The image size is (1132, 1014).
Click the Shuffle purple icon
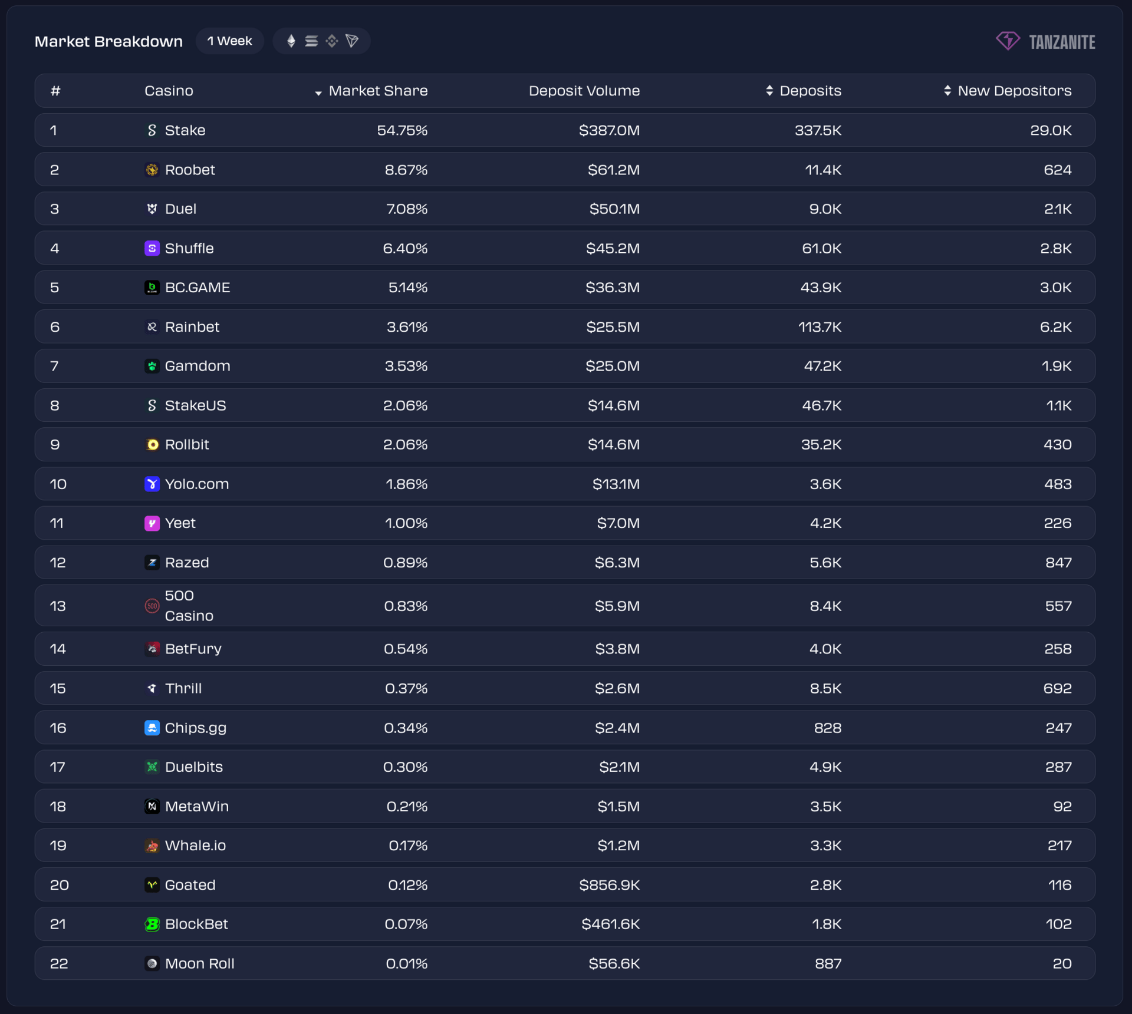click(x=152, y=248)
